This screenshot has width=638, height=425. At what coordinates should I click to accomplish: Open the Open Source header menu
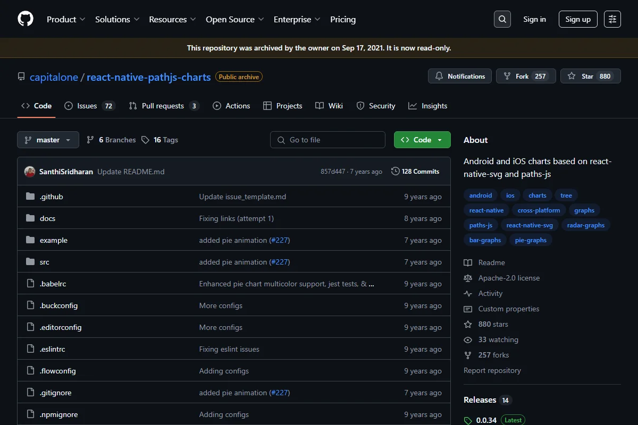pos(235,19)
